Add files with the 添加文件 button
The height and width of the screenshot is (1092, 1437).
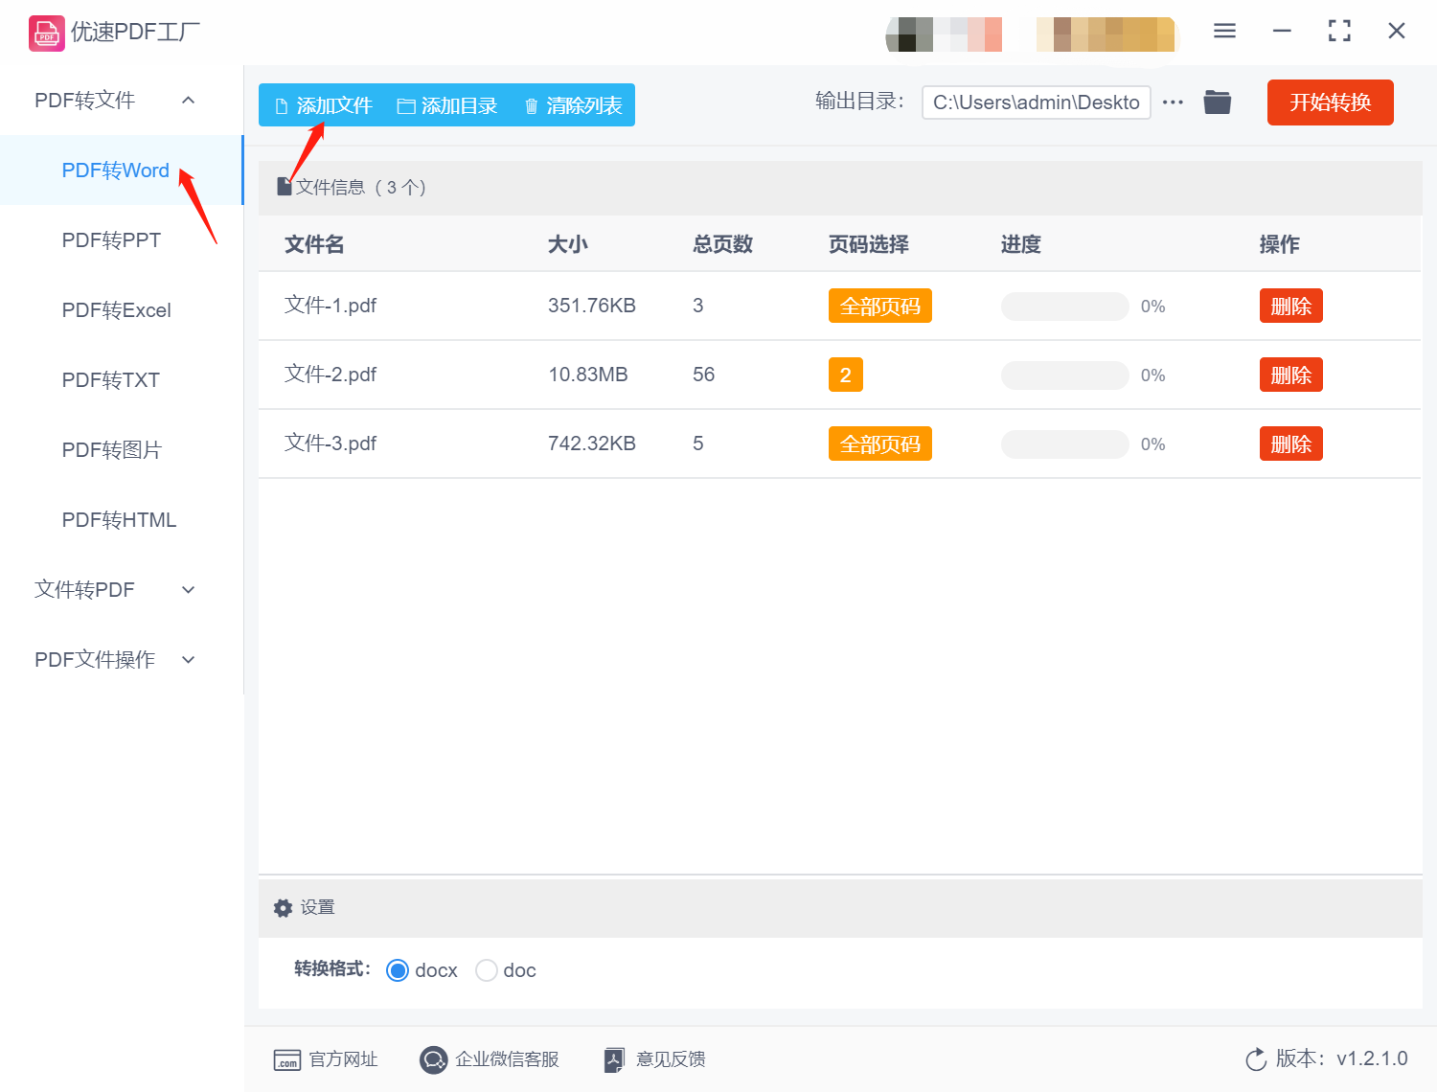(324, 105)
